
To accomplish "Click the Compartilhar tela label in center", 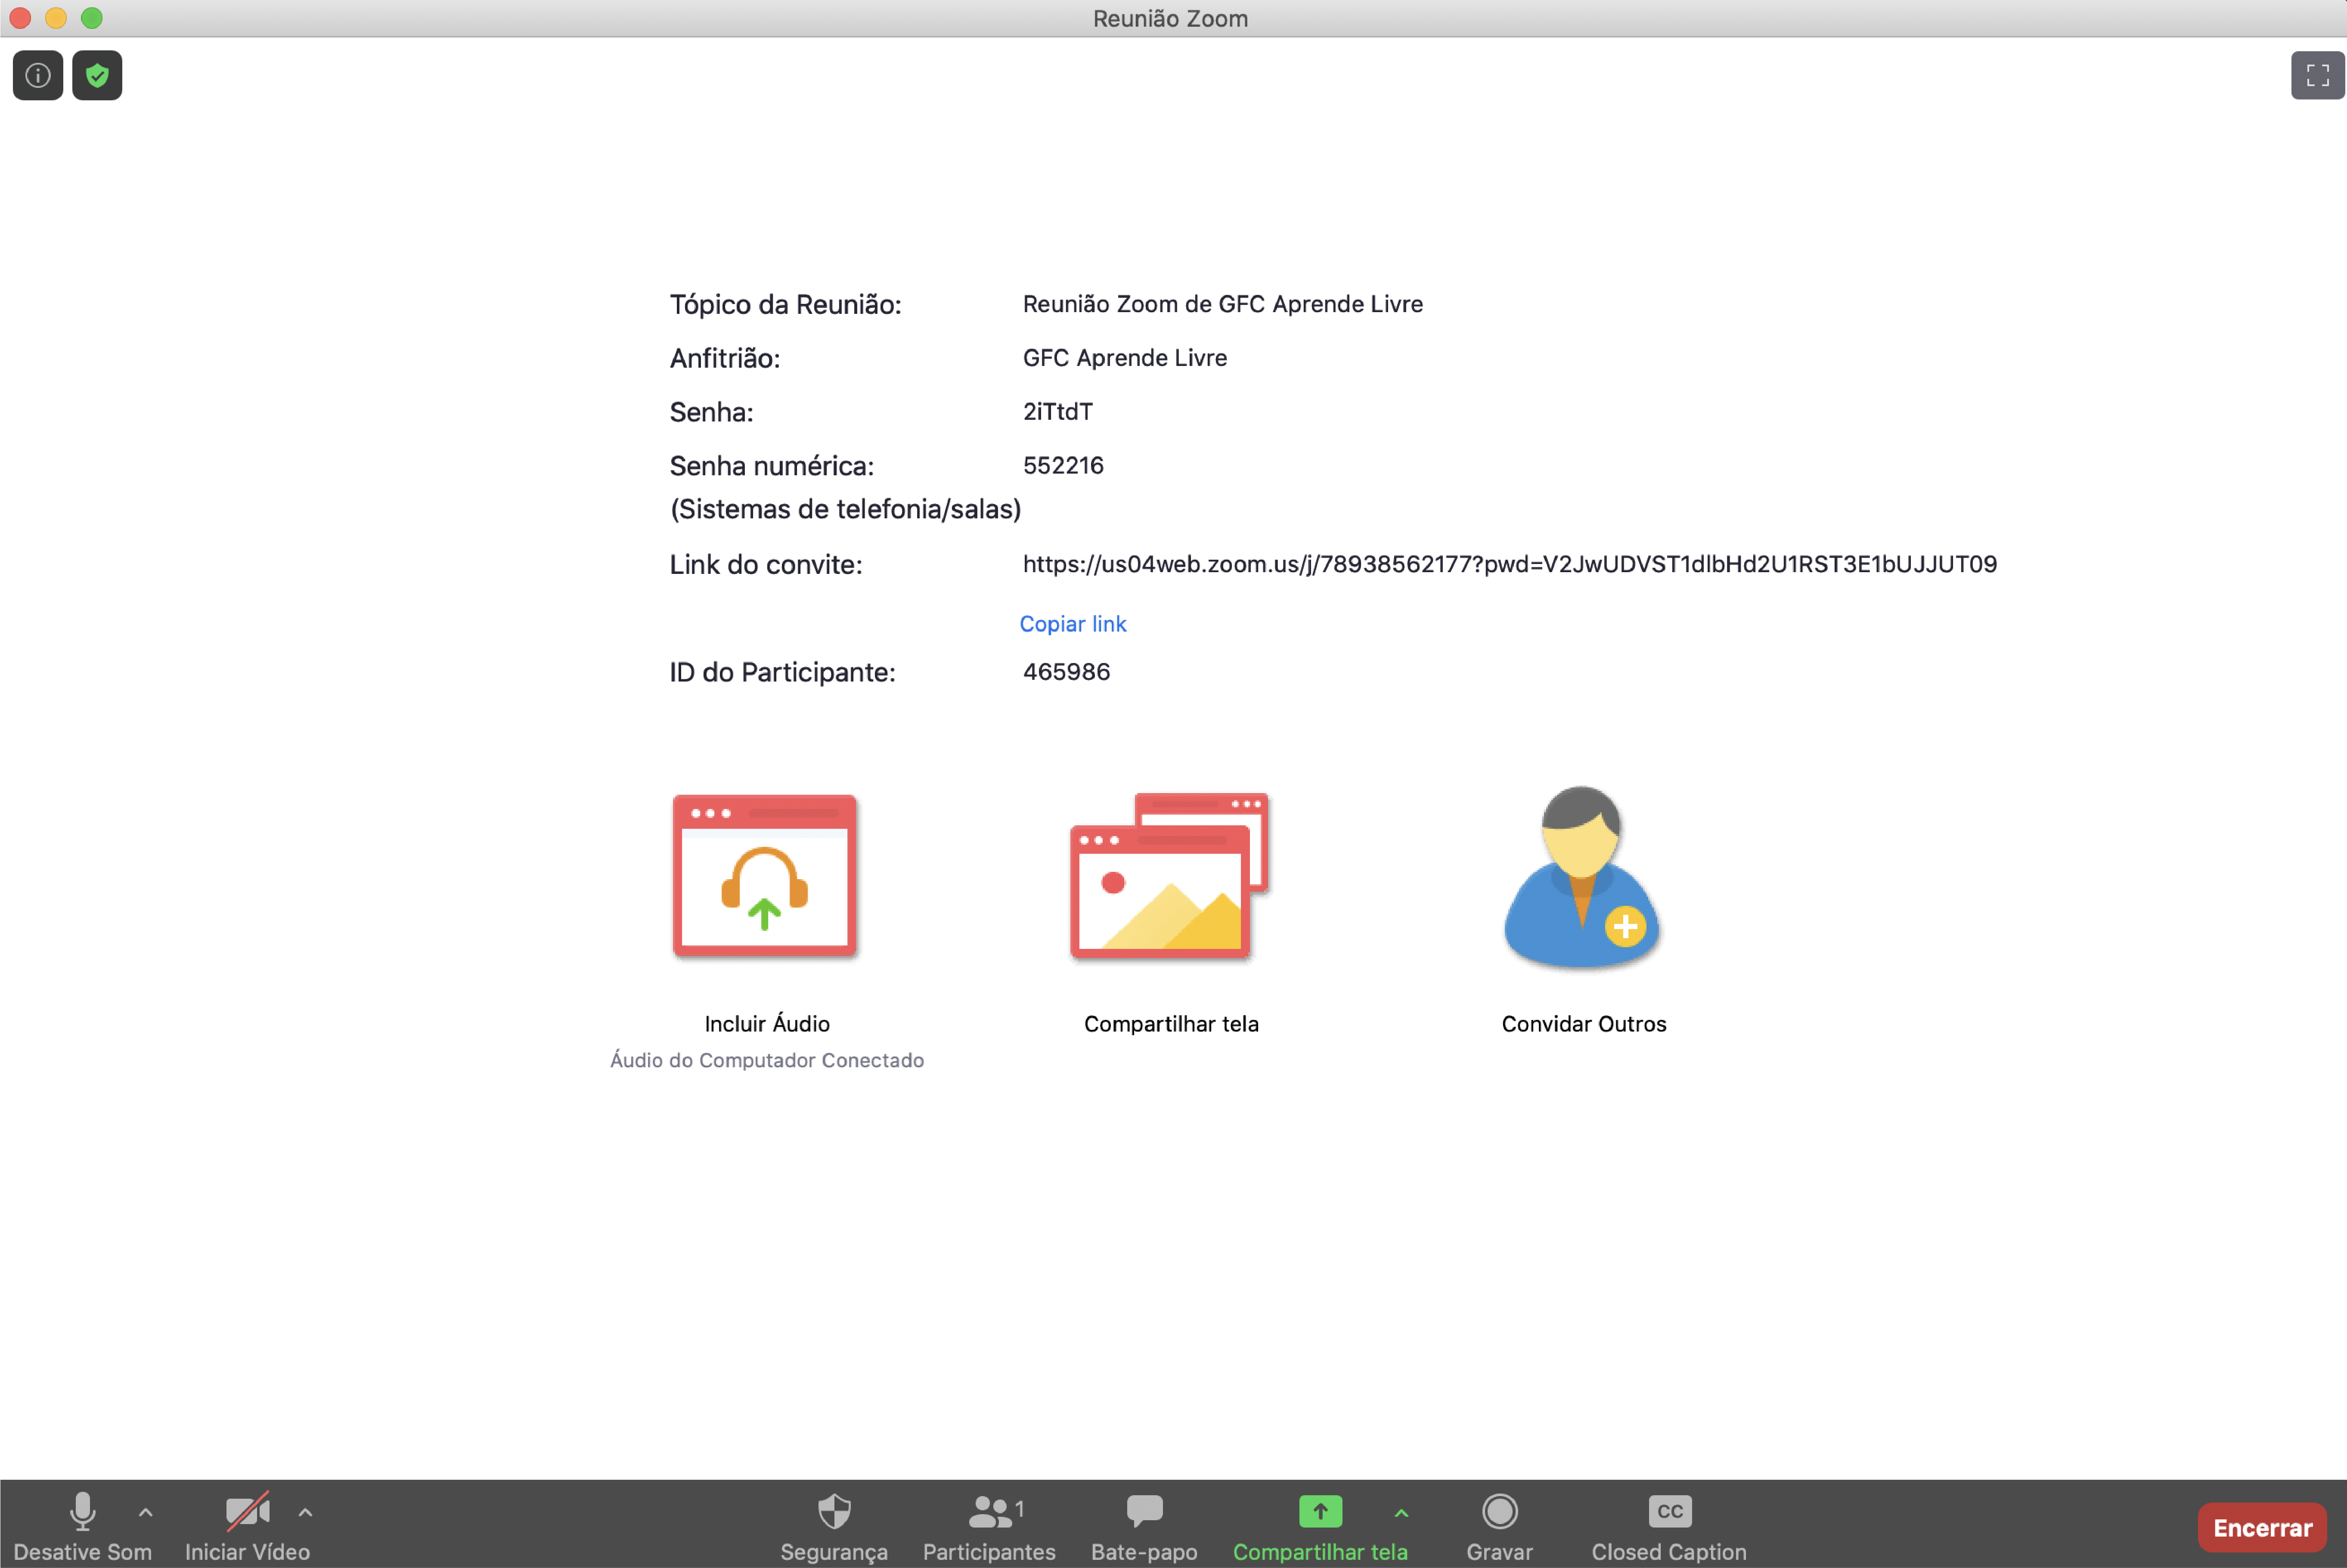I will coord(1171,1024).
